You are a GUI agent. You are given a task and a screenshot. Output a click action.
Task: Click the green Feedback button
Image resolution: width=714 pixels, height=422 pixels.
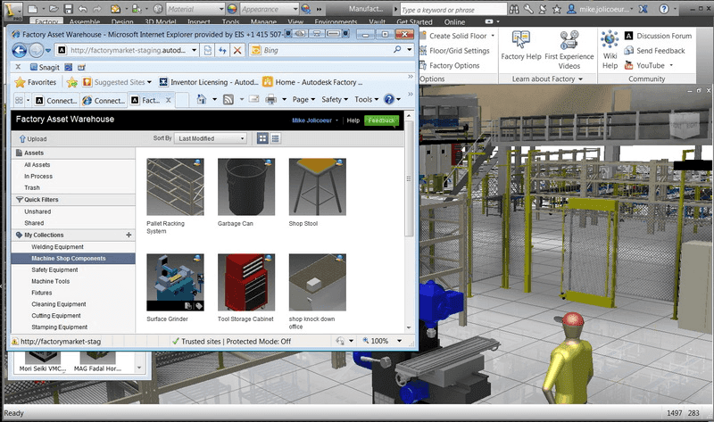[382, 120]
